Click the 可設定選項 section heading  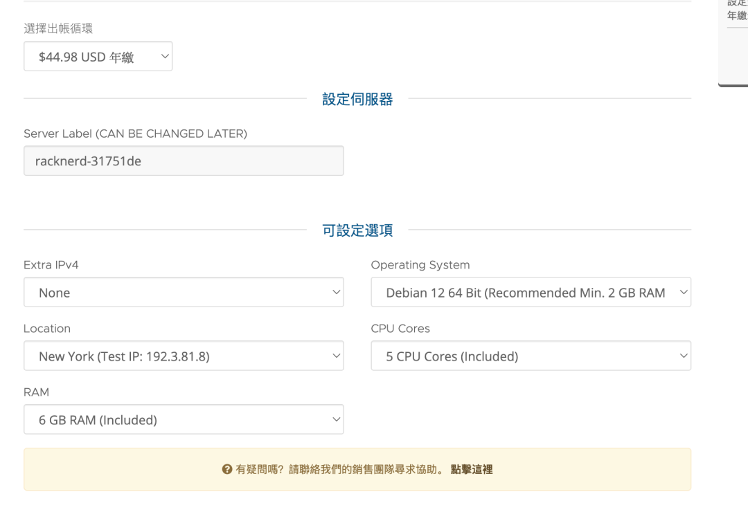tap(357, 230)
